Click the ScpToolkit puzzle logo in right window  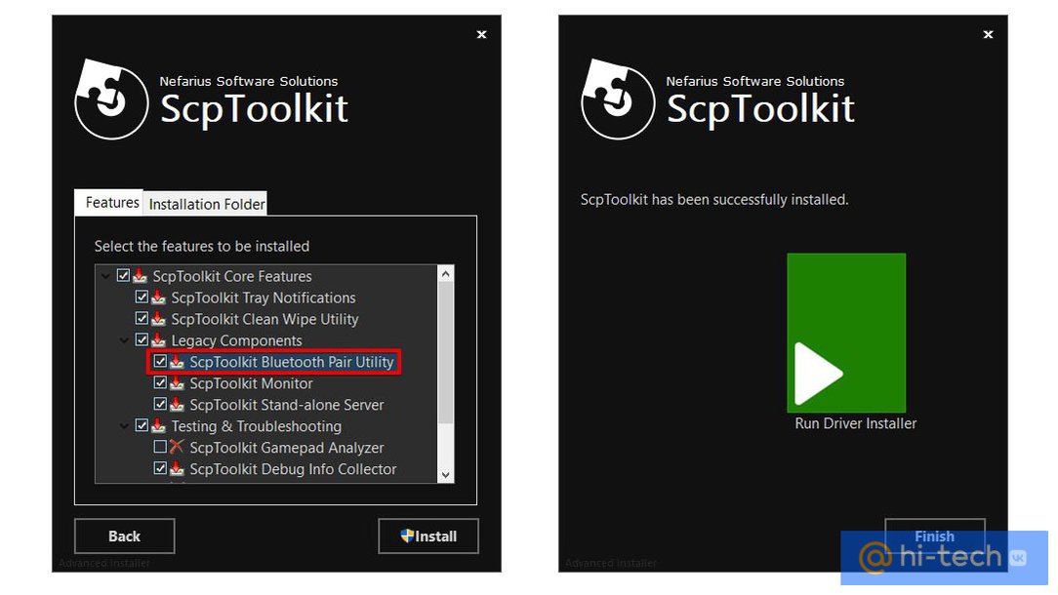[618, 99]
